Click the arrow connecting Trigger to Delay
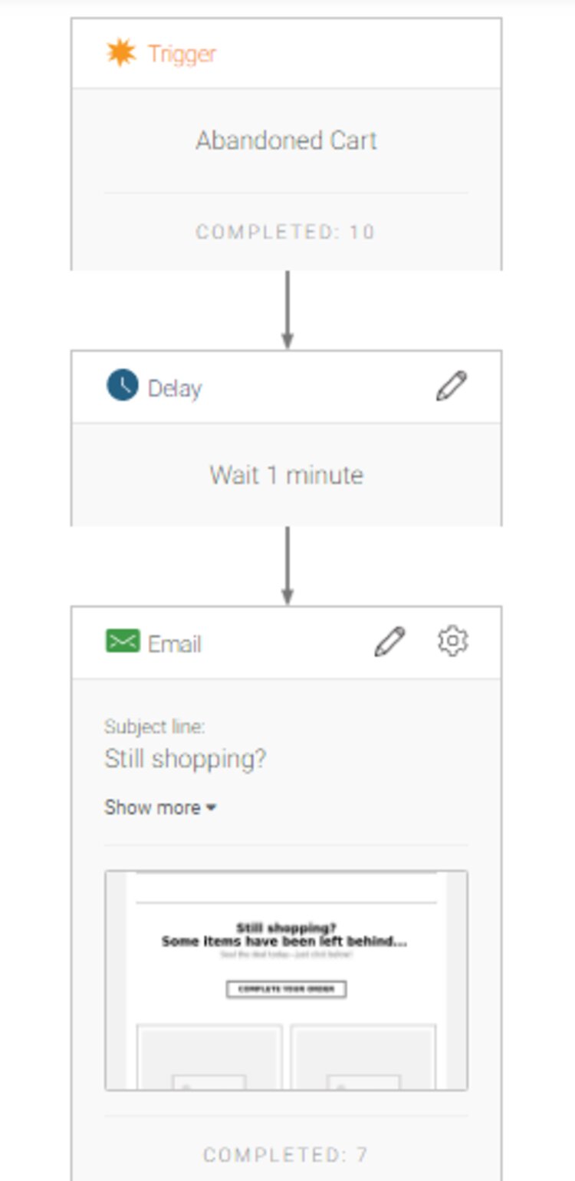The width and height of the screenshot is (575, 1181). tap(287, 308)
